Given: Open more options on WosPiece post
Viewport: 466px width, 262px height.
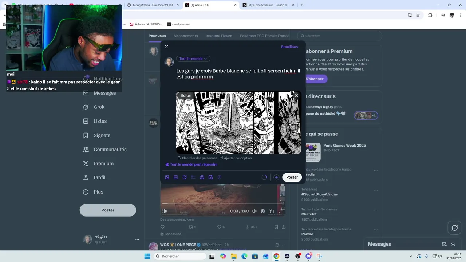Looking at the screenshot, I should click(284, 245).
